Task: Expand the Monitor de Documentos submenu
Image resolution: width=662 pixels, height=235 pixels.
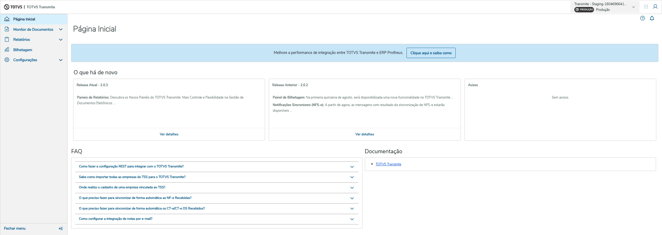Action: pyautogui.click(x=61, y=29)
